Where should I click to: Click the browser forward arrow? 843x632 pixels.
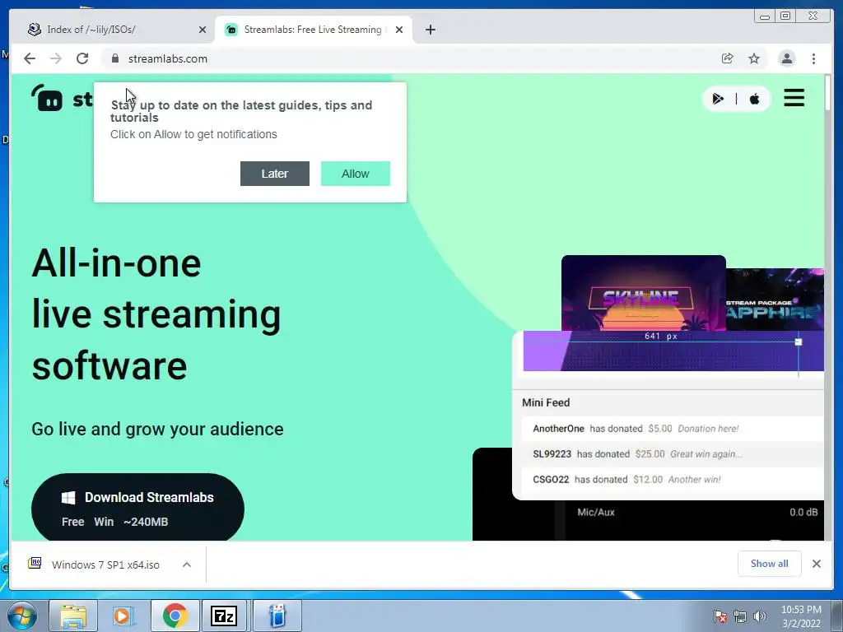pos(56,58)
